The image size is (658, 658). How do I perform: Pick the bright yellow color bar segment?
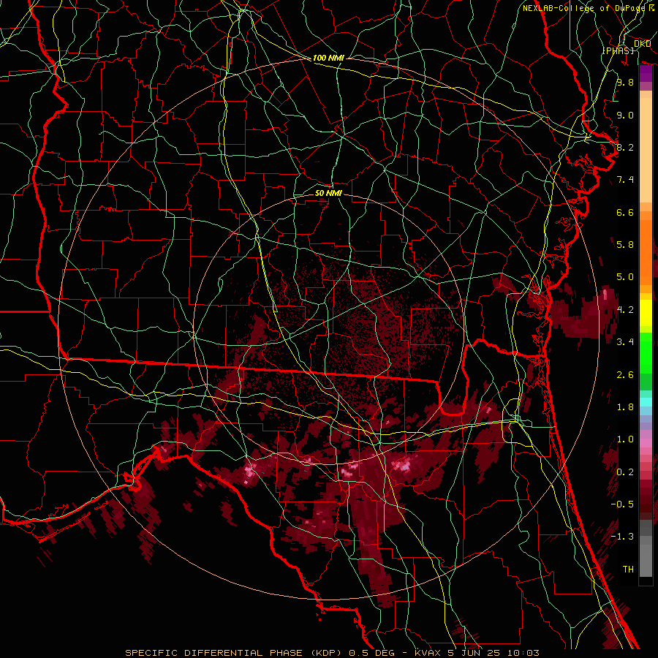pyautogui.click(x=646, y=313)
